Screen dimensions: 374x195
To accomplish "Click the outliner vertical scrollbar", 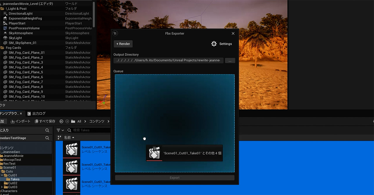I will click(x=94, y=15).
